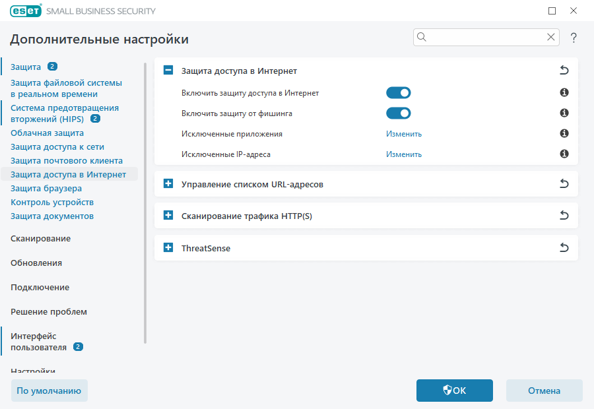
Task: Show info for Включить защиту доступа в Интернет
Action: 563,92
